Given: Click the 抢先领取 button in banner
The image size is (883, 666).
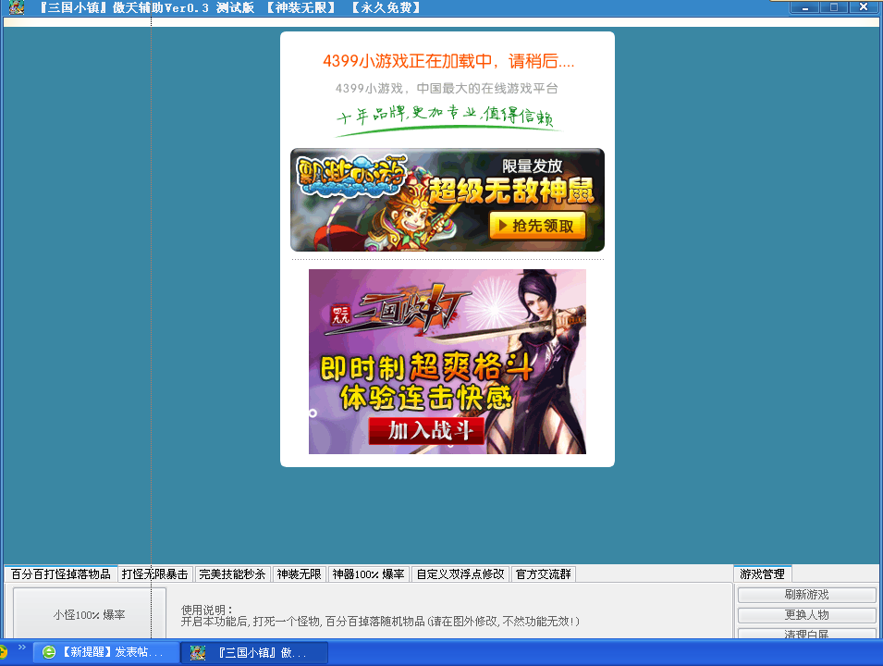Looking at the screenshot, I should click(538, 226).
